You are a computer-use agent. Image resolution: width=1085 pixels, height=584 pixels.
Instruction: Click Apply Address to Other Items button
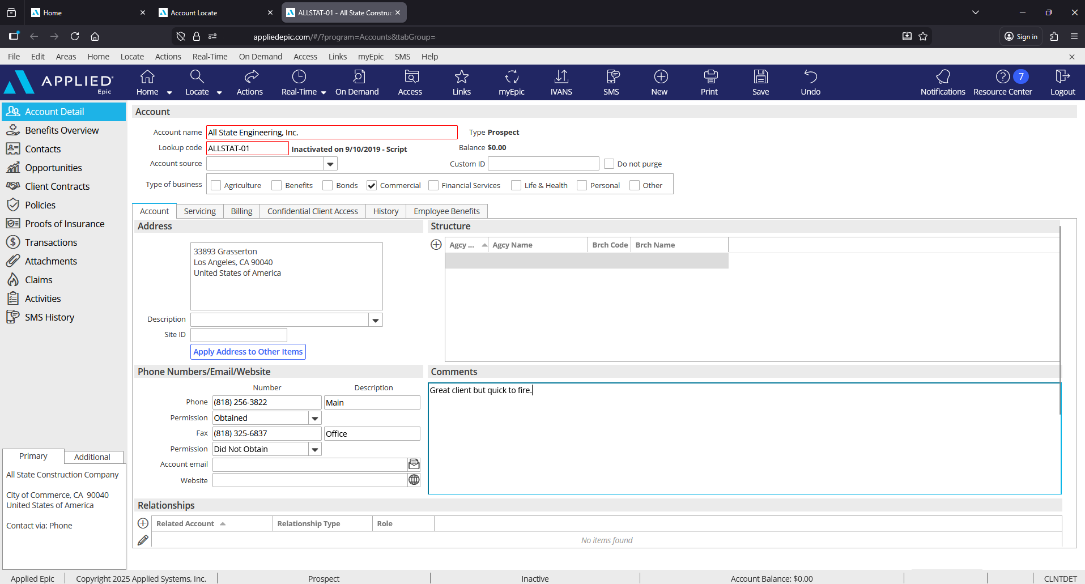pos(248,352)
